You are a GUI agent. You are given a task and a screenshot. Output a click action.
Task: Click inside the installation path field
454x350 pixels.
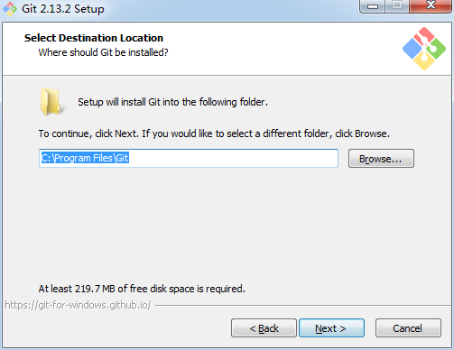(189, 158)
